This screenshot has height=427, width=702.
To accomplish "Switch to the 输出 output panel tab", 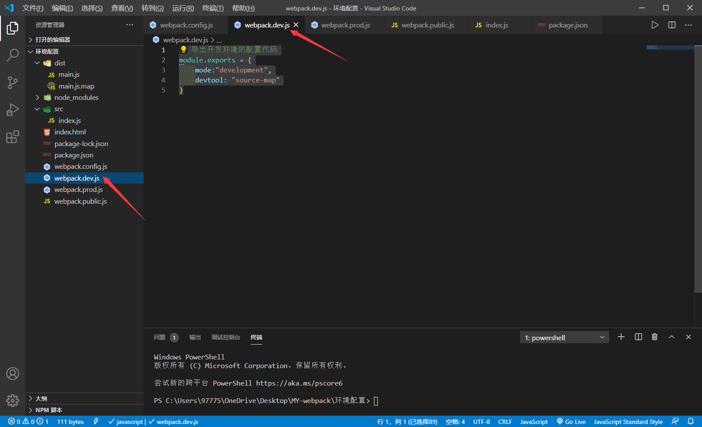I will point(195,337).
